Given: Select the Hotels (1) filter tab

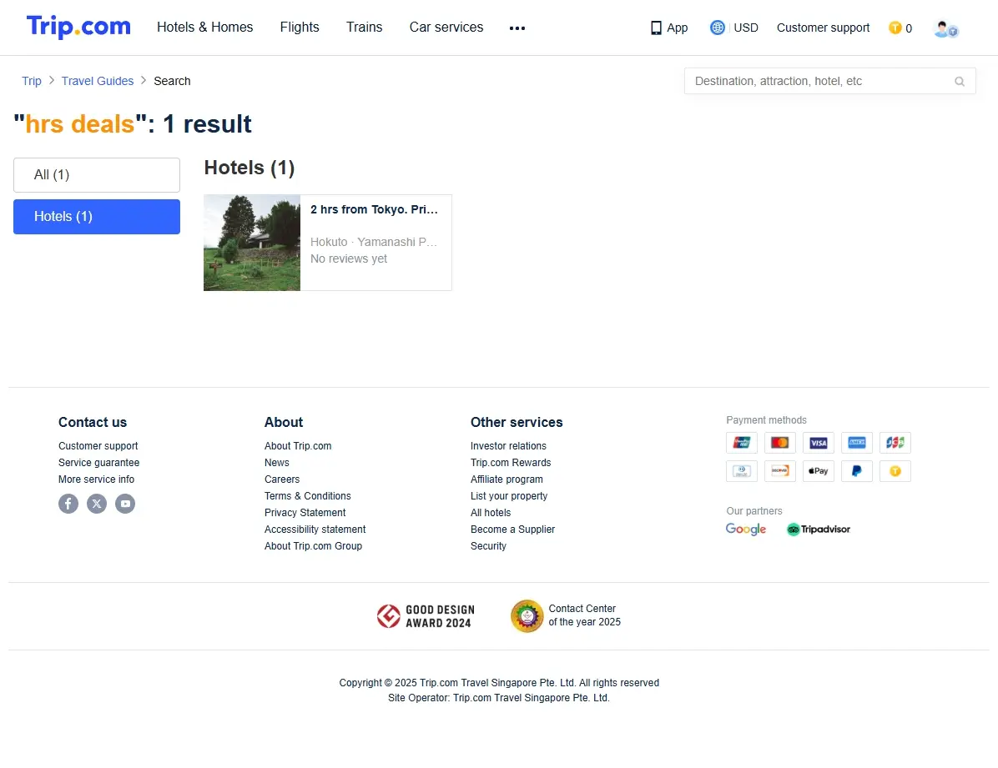Looking at the screenshot, I should [x=97, y=216].
